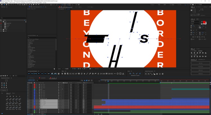The image size is (211, 115).
Task: Select the Clone Stamp tool
Action: (x=31, y=4)
